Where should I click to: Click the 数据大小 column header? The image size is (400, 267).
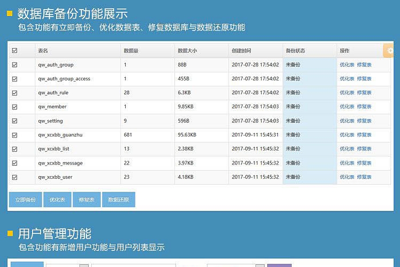(x=187, y=51)
